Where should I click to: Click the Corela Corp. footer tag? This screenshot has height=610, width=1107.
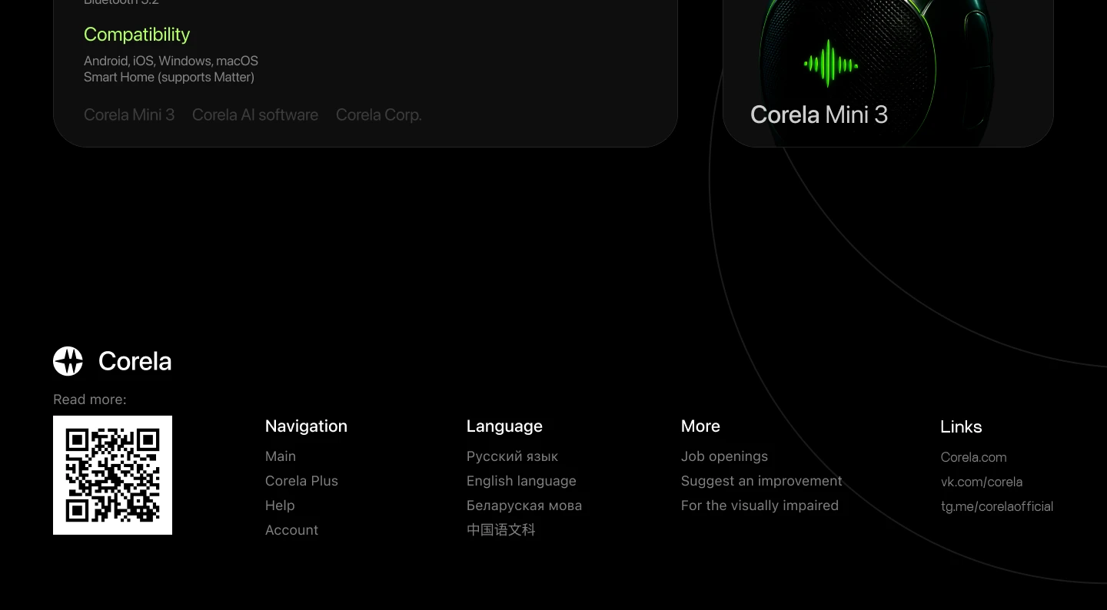(378, 114)
